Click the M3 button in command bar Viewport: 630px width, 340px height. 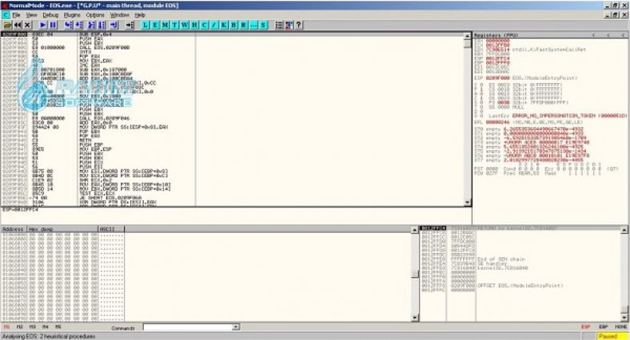pyautogui.click(x=32, y=327)
